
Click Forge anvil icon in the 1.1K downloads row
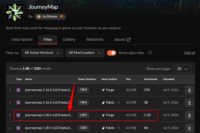(103, 115)
